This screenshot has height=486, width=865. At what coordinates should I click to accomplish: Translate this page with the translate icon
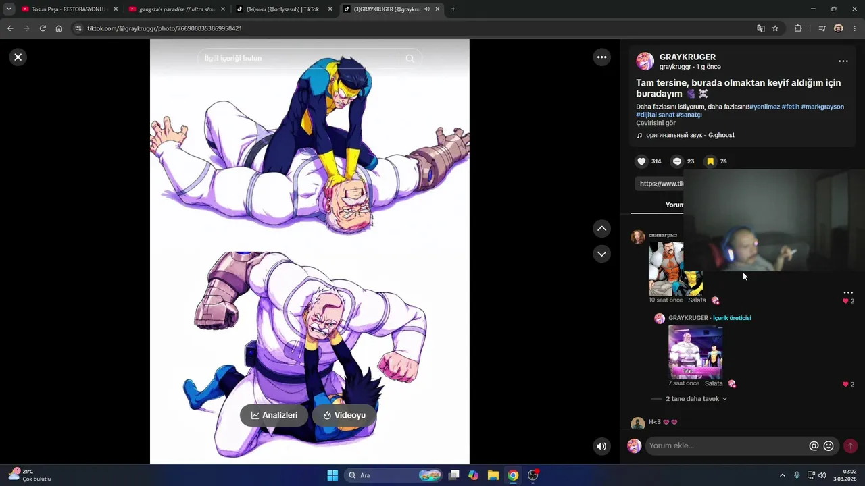click(761, 28)
